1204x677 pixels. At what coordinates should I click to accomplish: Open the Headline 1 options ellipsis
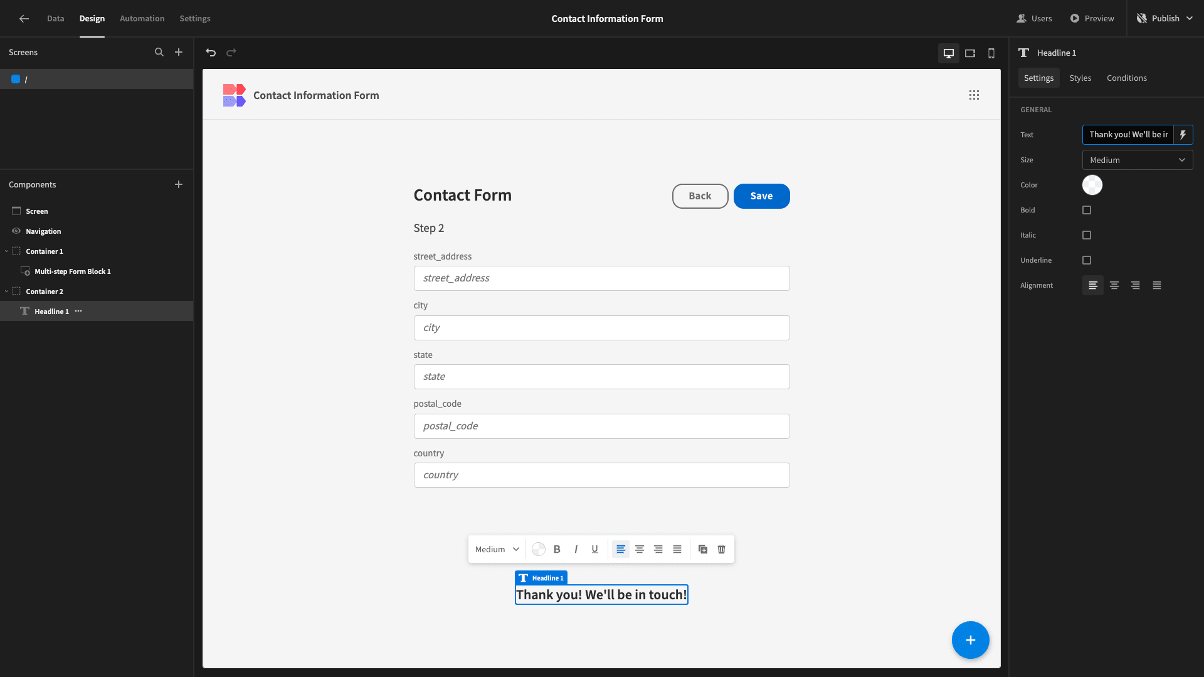(x=78, y=312)
